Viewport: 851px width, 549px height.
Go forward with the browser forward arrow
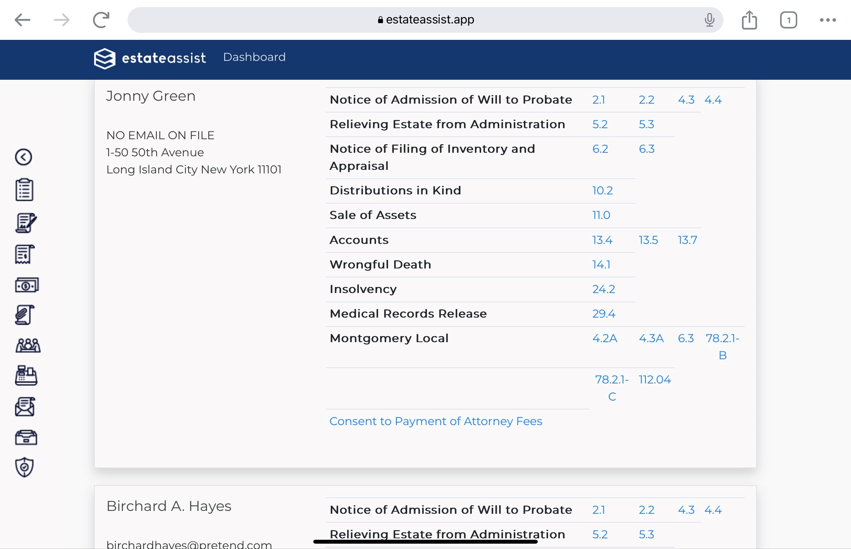62,20
